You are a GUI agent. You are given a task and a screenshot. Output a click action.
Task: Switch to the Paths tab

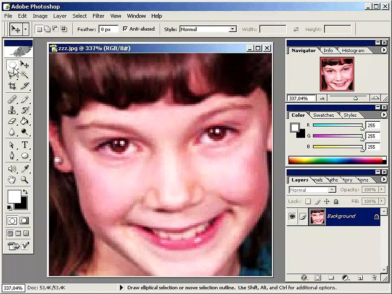[x=333, y=180]
